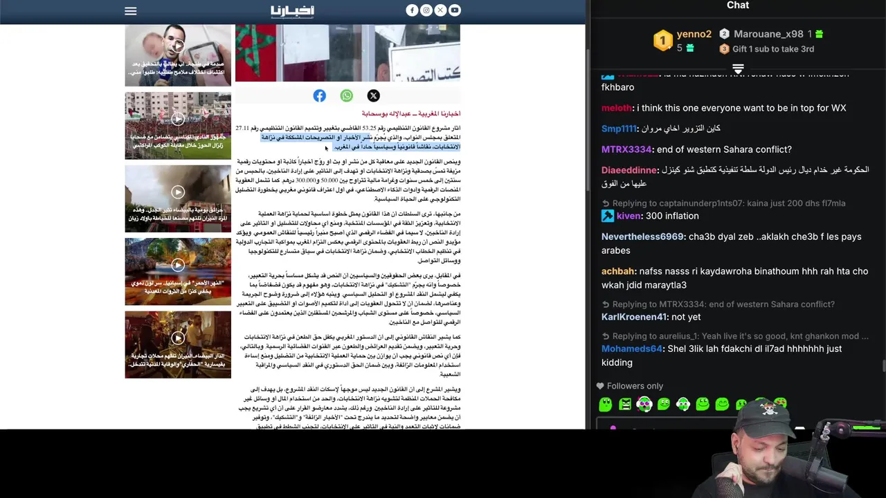Click the article author byline in red
The height and width of the screenshot is (498, 886).
410,113
